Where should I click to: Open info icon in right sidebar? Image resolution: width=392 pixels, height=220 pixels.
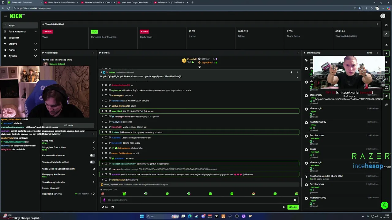386,25
